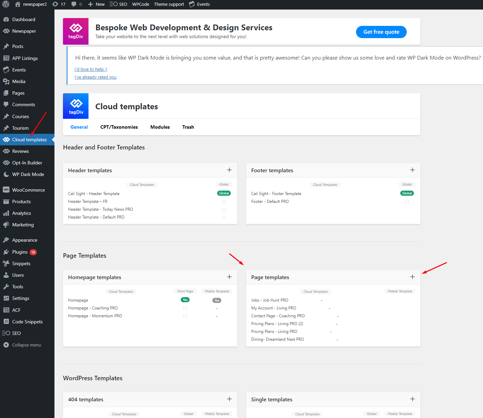Toggle Global badge for Cali Sight Footer

pyautogui.click(x=407, y=193)
